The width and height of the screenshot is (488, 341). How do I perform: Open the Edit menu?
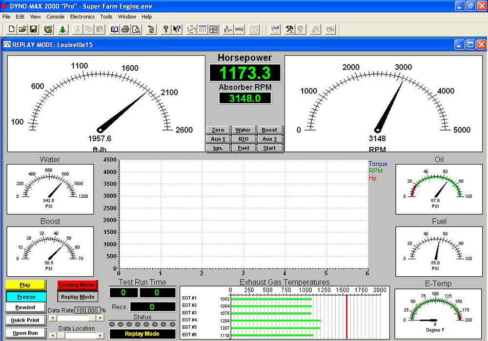tap(20, 17)
